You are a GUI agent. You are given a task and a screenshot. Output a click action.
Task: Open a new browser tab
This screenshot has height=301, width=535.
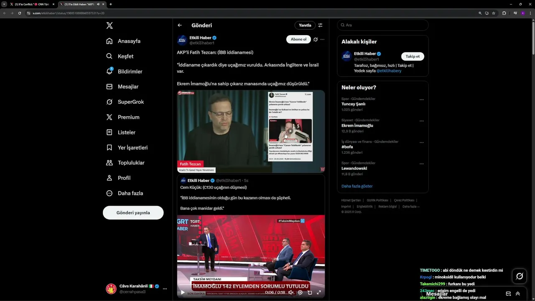tap(110, 4)
